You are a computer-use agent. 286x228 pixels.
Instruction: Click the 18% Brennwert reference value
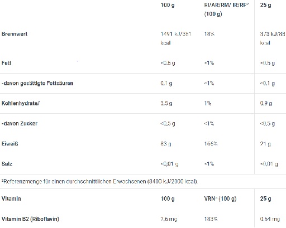(x=209, y=34)
